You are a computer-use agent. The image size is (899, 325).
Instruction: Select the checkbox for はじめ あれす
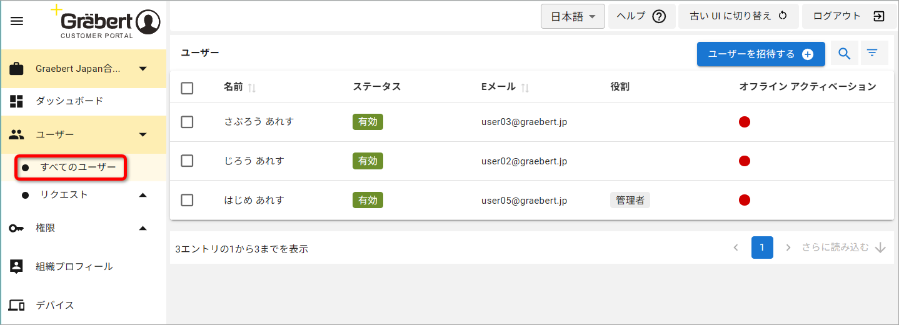coord(187,200)
